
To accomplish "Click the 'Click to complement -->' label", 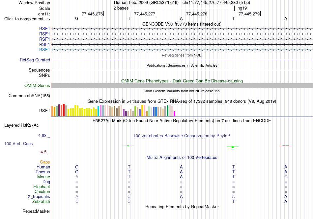I will 27,19.
